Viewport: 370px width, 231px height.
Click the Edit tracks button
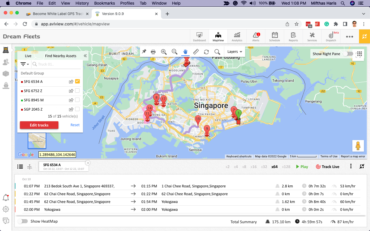tap(39, 125)
